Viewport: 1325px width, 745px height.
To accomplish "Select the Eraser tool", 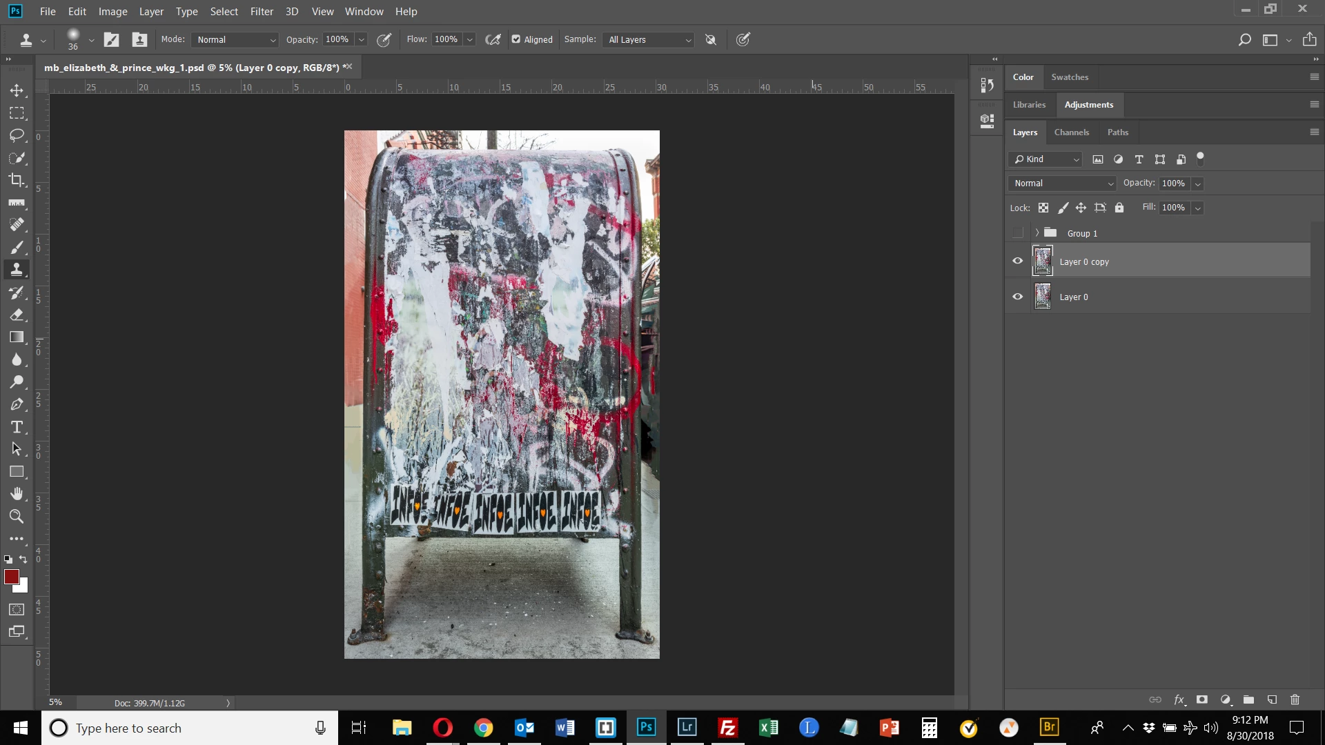I will point(17,315).
